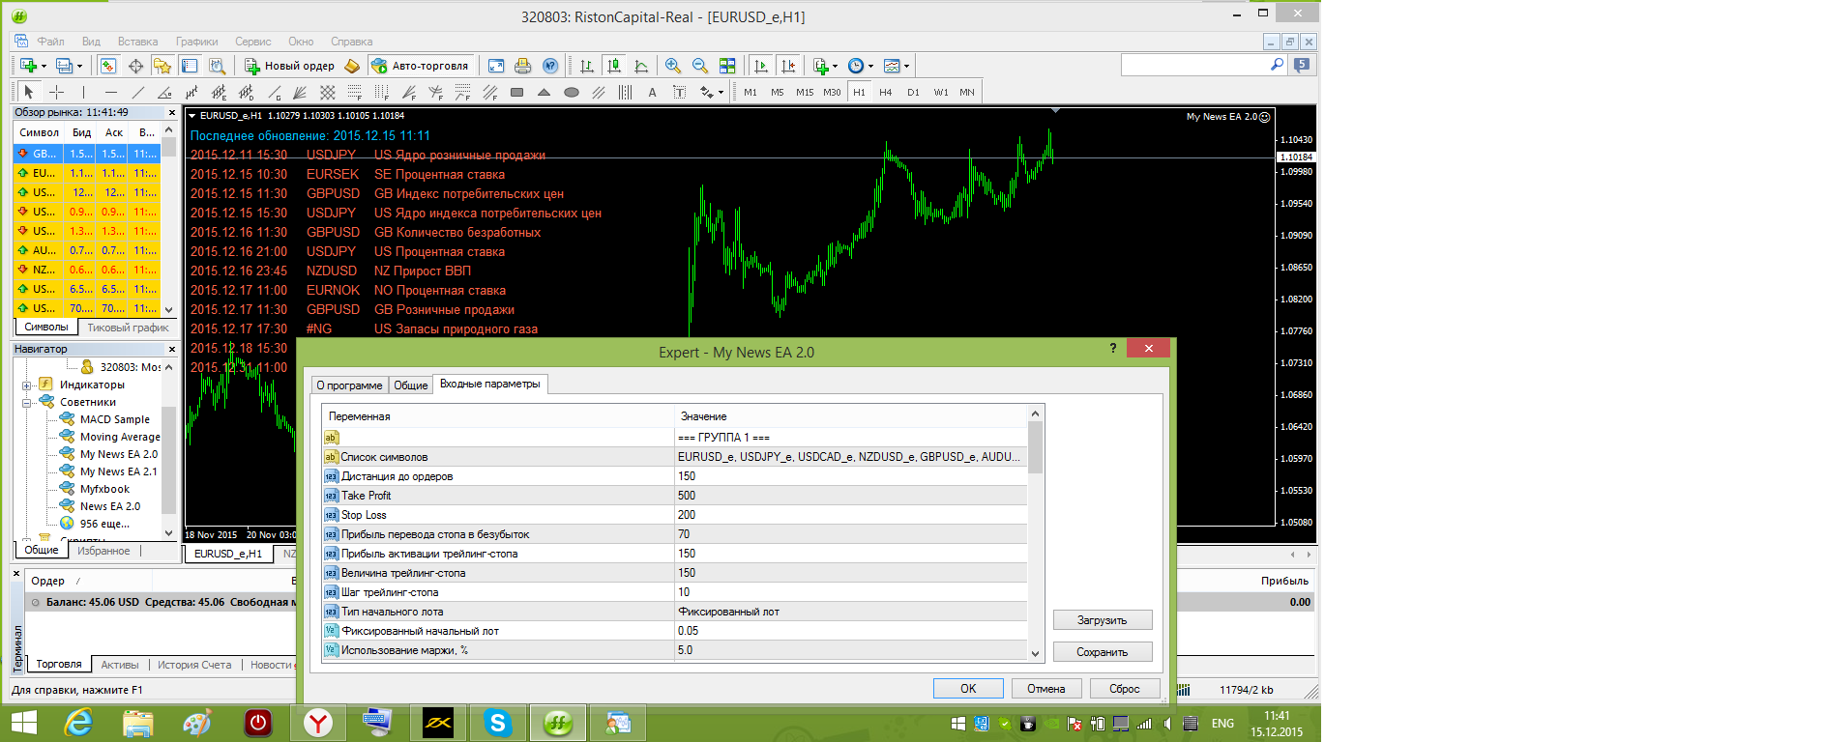Open the Templates dropdown arrow
1825x742 pixels.
point(906,66)
